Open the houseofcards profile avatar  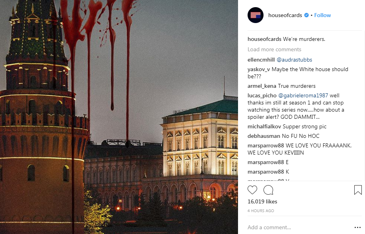(256, 15)
